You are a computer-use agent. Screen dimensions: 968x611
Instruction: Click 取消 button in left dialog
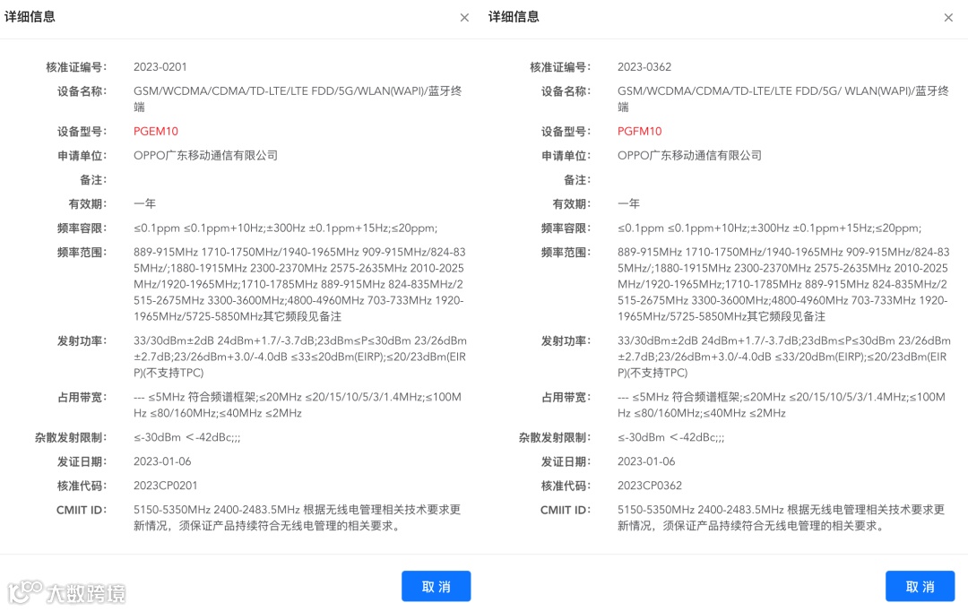(x=436, y=586)
